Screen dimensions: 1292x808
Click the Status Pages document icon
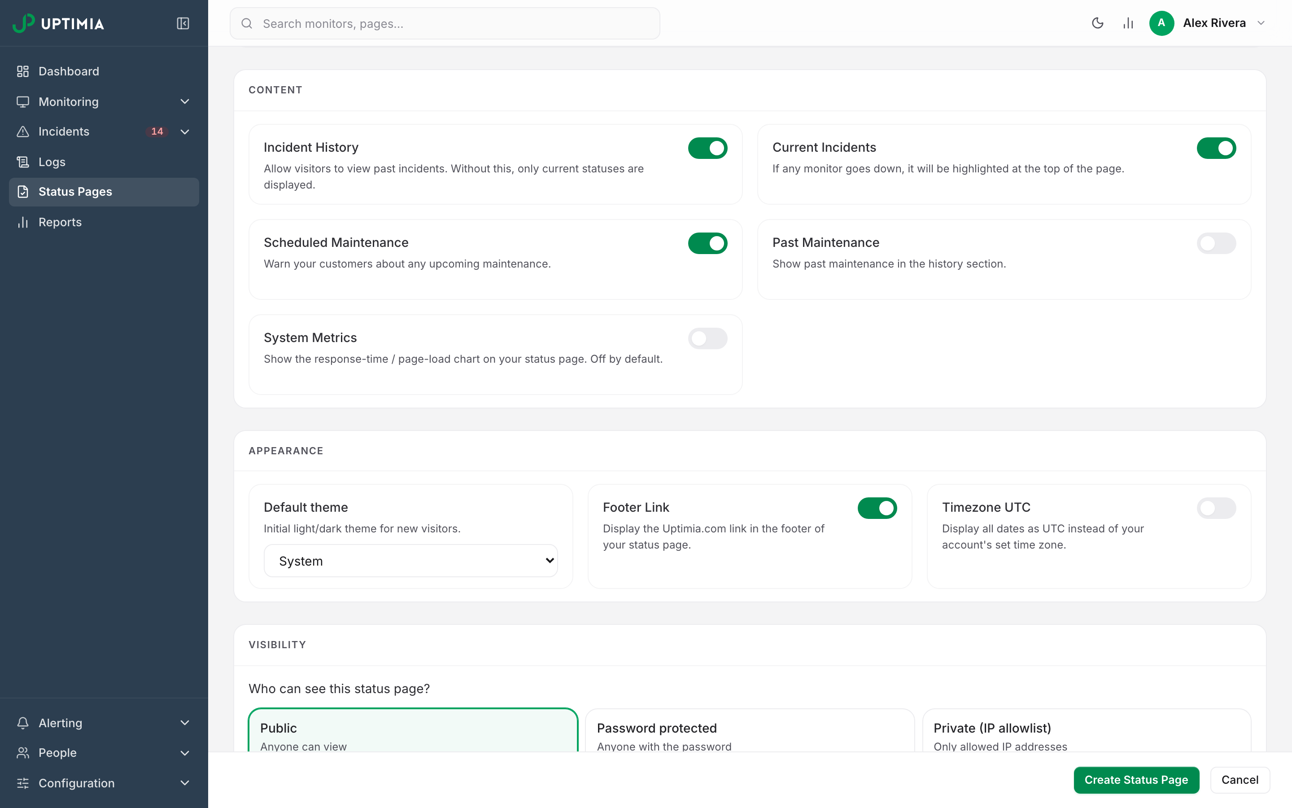tap(23, 192)
